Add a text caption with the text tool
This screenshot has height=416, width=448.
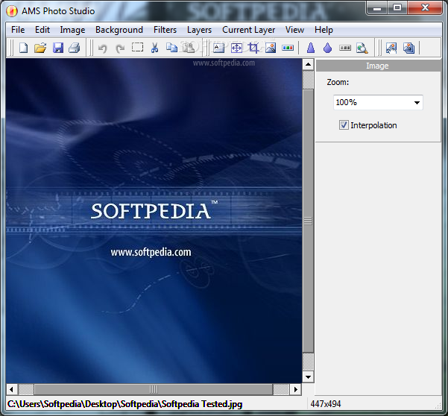coord(218,48)
